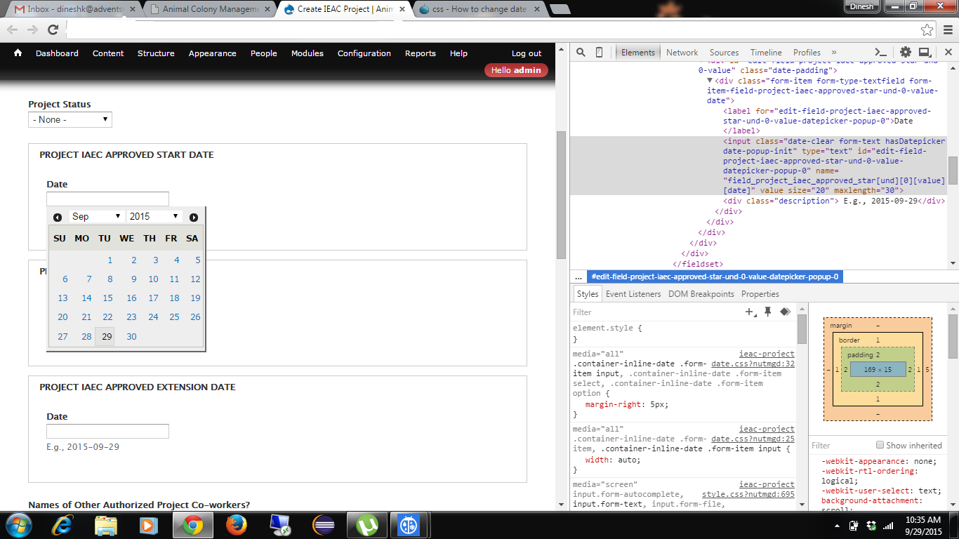Switch to the Sources tab in DevTools
The height and width of the screenshot is (539, 959).
tap(724, 52)
